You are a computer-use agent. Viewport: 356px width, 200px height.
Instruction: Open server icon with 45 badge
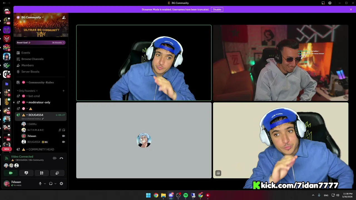pyautogui.click(x=7, y=137)
